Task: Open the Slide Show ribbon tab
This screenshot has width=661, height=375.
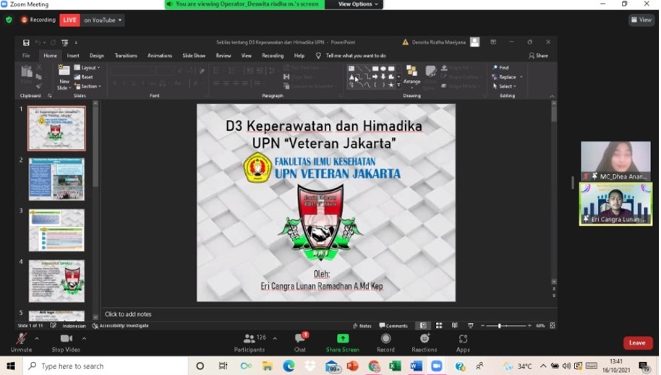Action: 194,56
